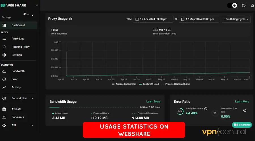Click the white spike on usage chart
Viewport: 255px width, 141px height.
pyautogui.click(x=67, y=64)
